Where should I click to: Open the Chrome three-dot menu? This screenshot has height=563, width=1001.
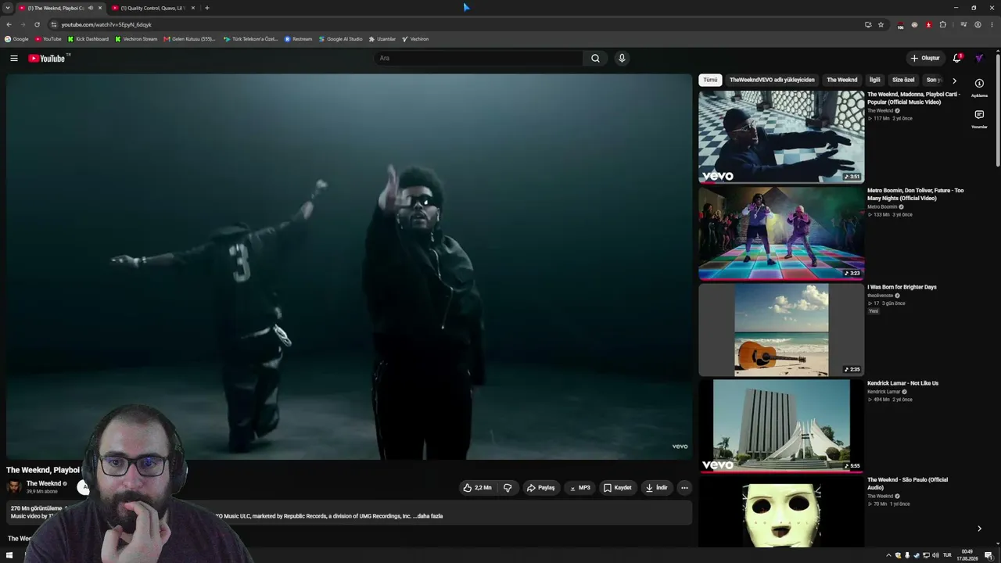click(992, 24)
